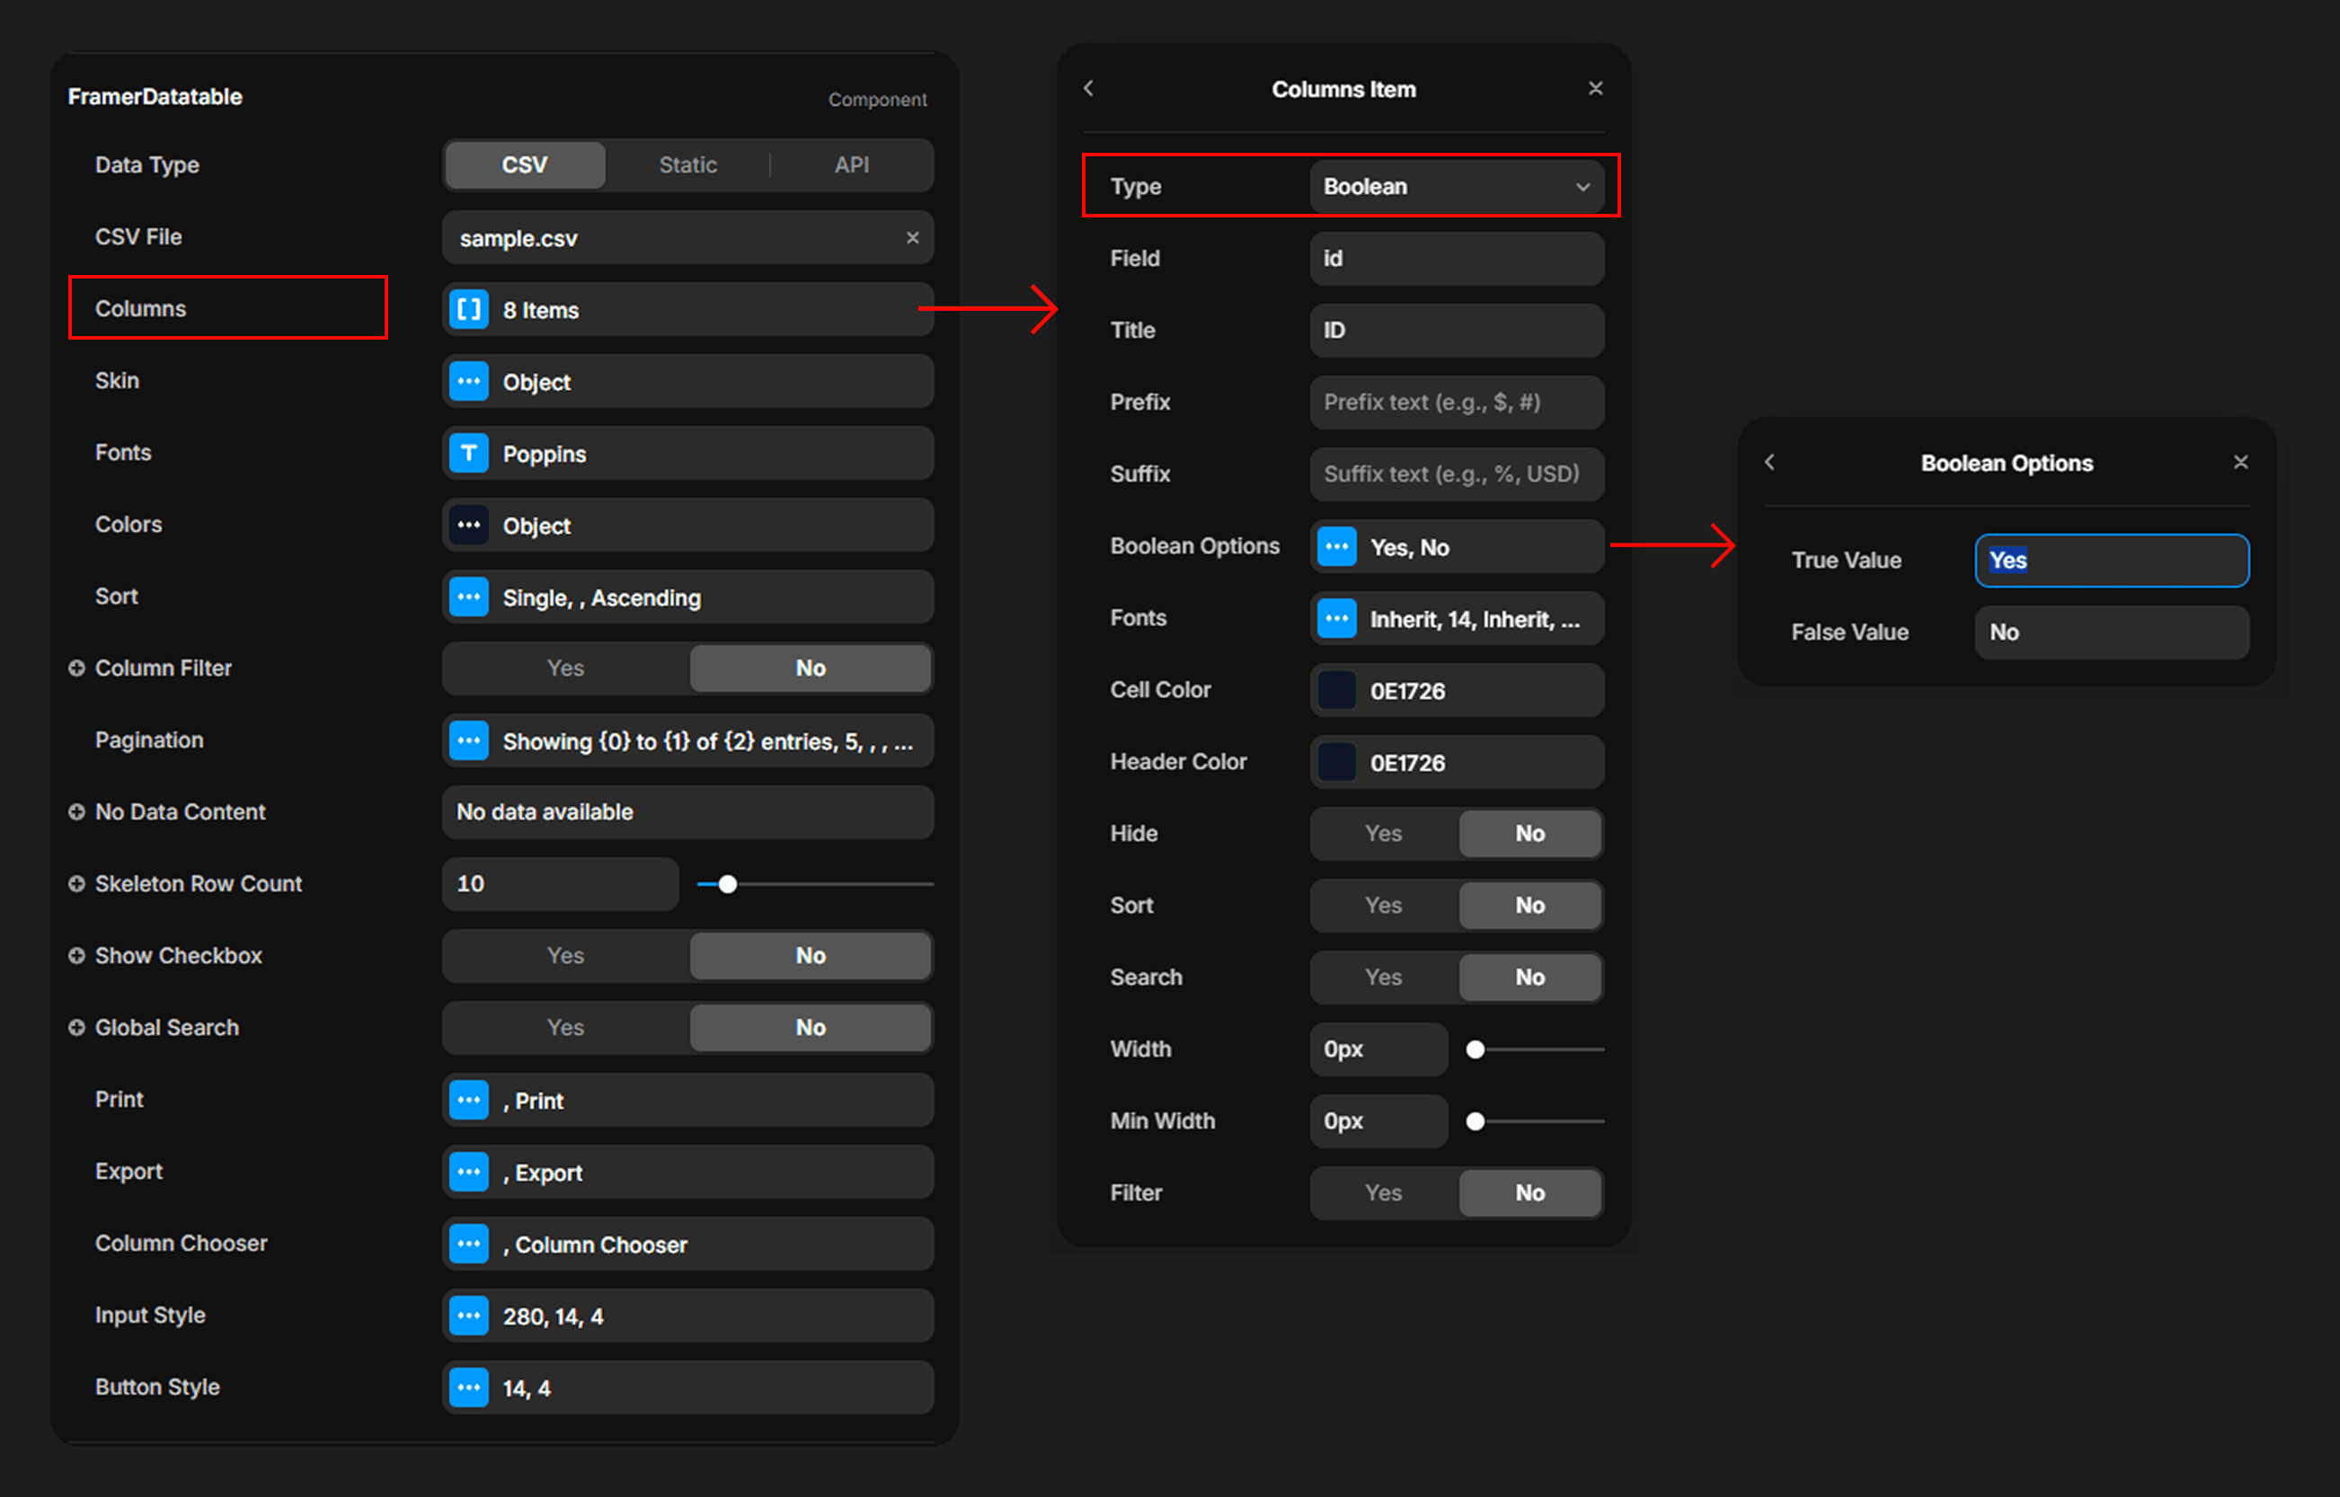This screenshot has height=1497, width=2340.
Task: Click the Columns array bracket icon
Action: tap(468, 310)
